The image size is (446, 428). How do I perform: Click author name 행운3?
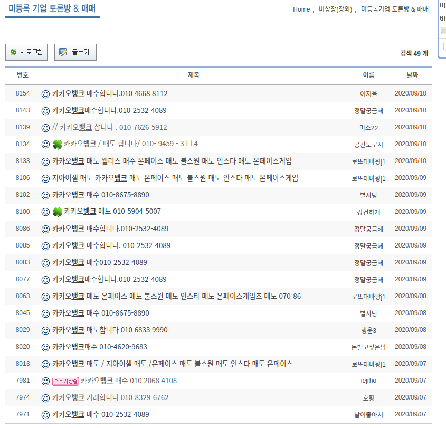click(368, 330)
